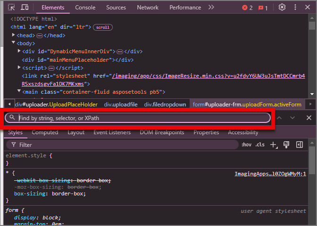317x226 pixels.
Task: Open the Layout pane tab
Action: pyautogui.click(x=76, y=132)
